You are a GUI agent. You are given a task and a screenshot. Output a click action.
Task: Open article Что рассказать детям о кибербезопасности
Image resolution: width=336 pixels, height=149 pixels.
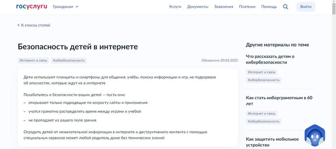click(270, 59)
